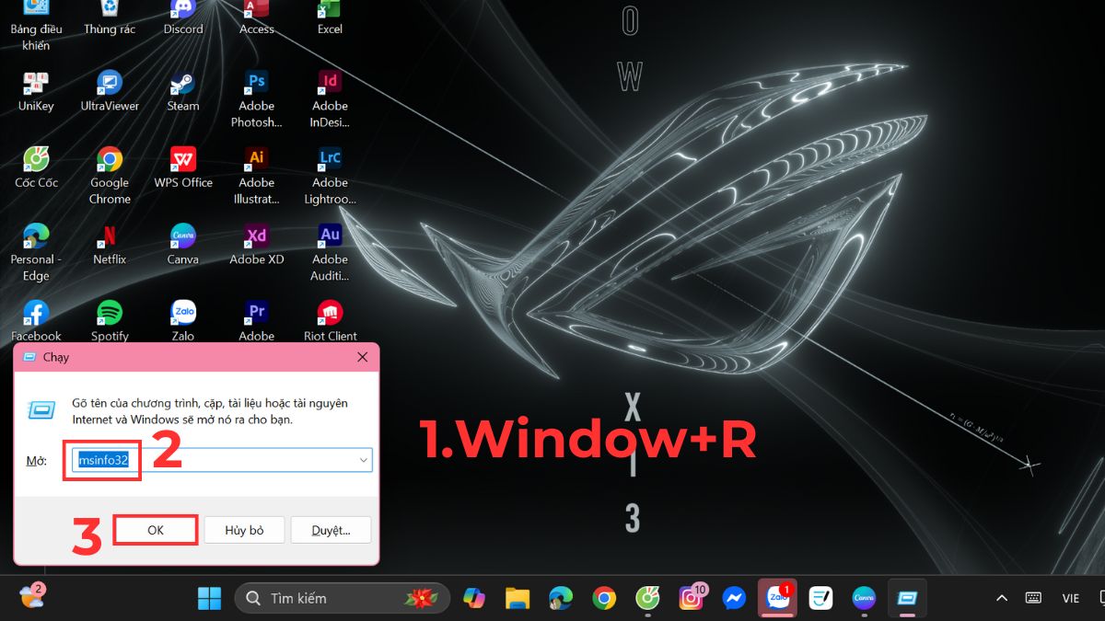
Task: Open Messenger from the taskbar
Action: [734, 598]
